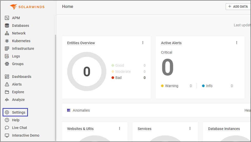Click the SolarWinds logo
Image resolution: width=251 pixels, height=142 pixels.
[x=27, y=7]
